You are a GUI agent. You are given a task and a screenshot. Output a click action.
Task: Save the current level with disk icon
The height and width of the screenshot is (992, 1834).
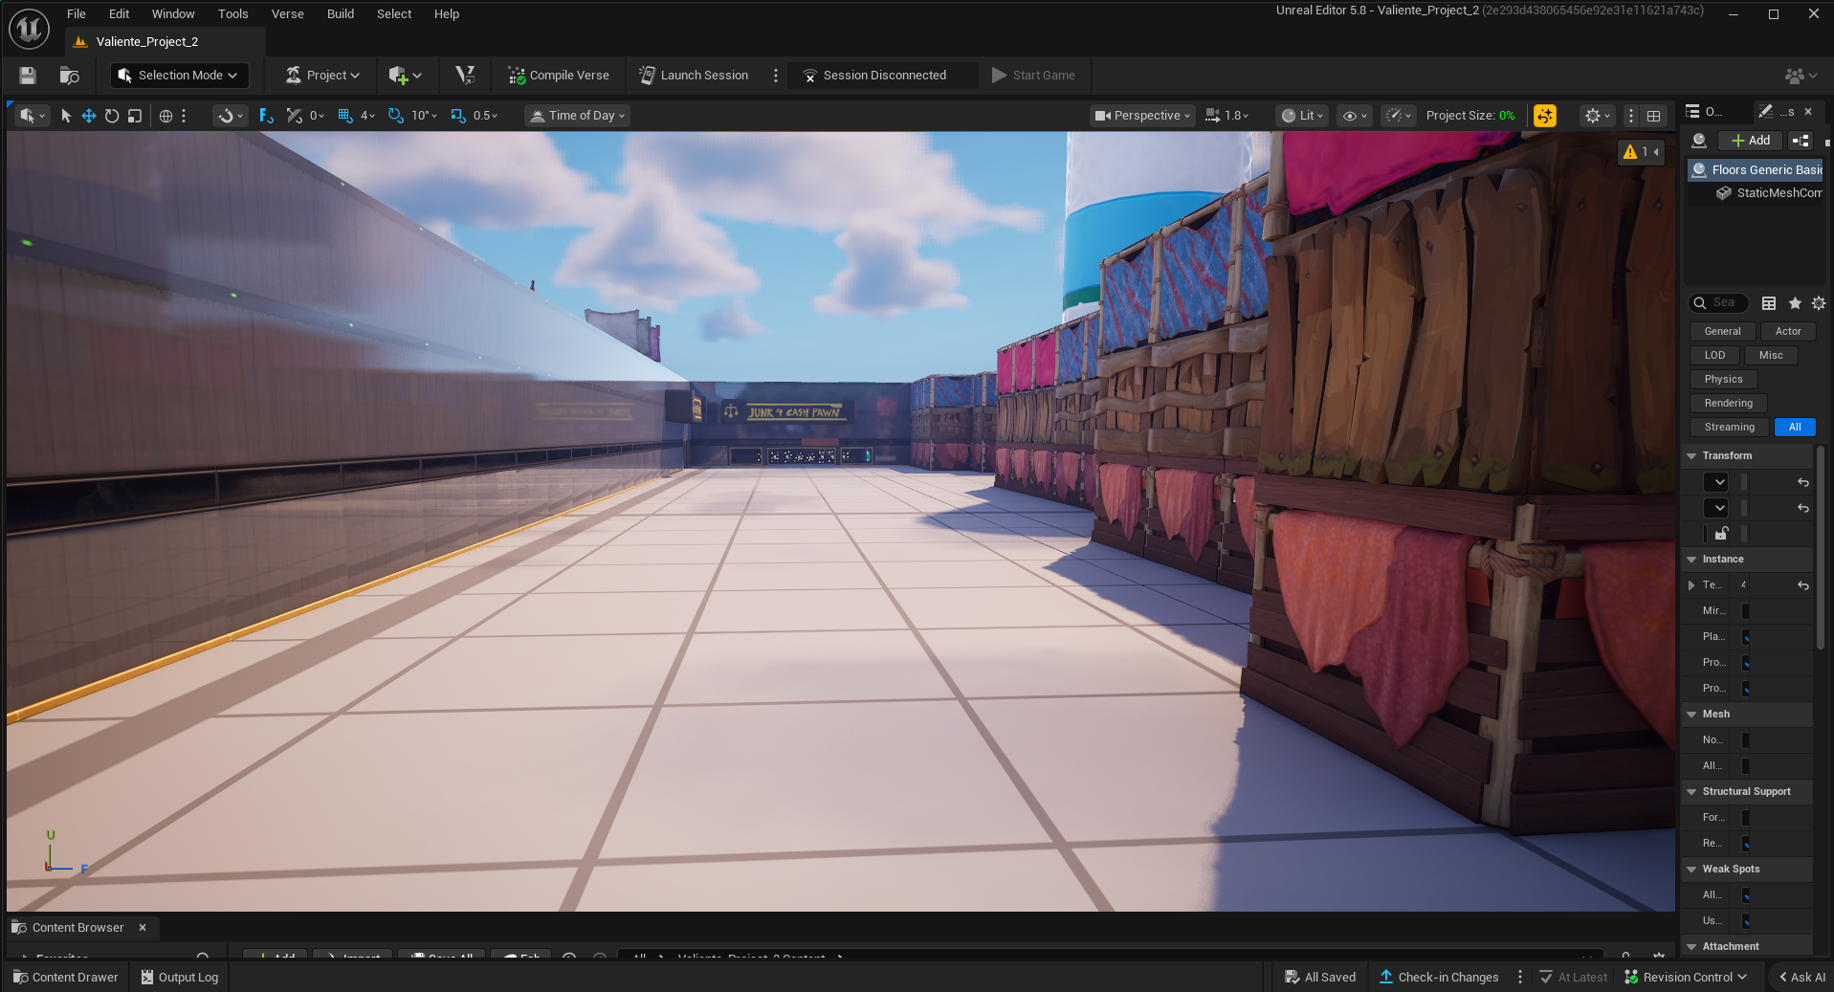[x=27, y=76]
